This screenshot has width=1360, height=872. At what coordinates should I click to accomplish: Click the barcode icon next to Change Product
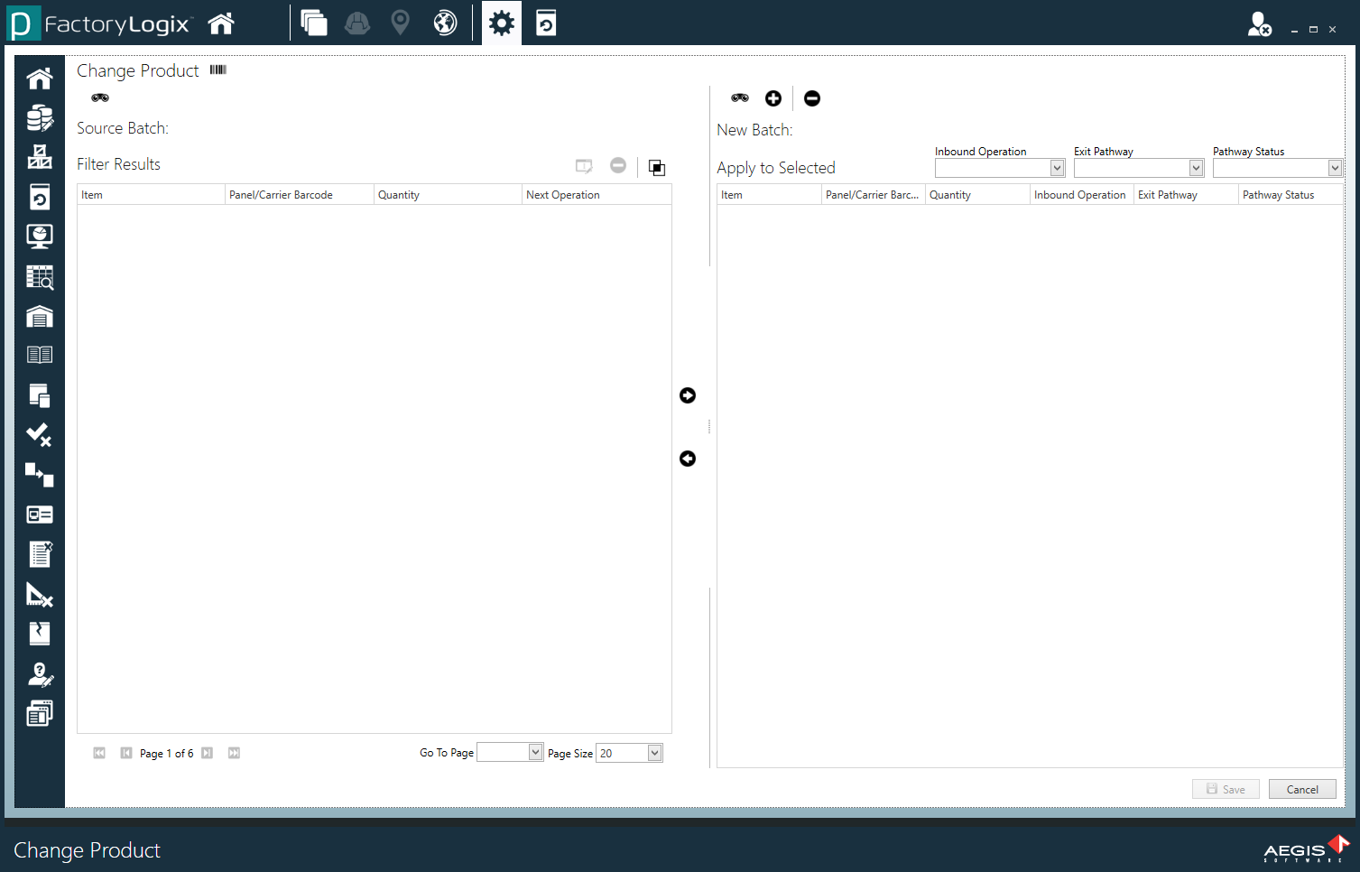217,70
